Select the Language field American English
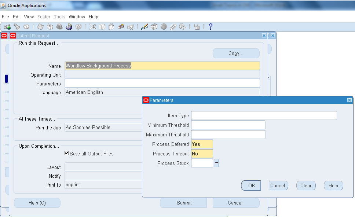Viewport: 355px width, 217px height. pos(162,92)
